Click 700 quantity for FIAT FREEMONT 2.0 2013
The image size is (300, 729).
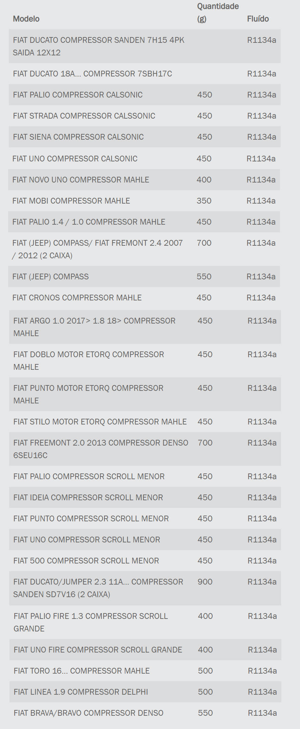click(205, 443)
